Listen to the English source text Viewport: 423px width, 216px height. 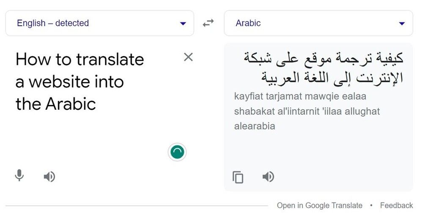(x=49, y=176)
